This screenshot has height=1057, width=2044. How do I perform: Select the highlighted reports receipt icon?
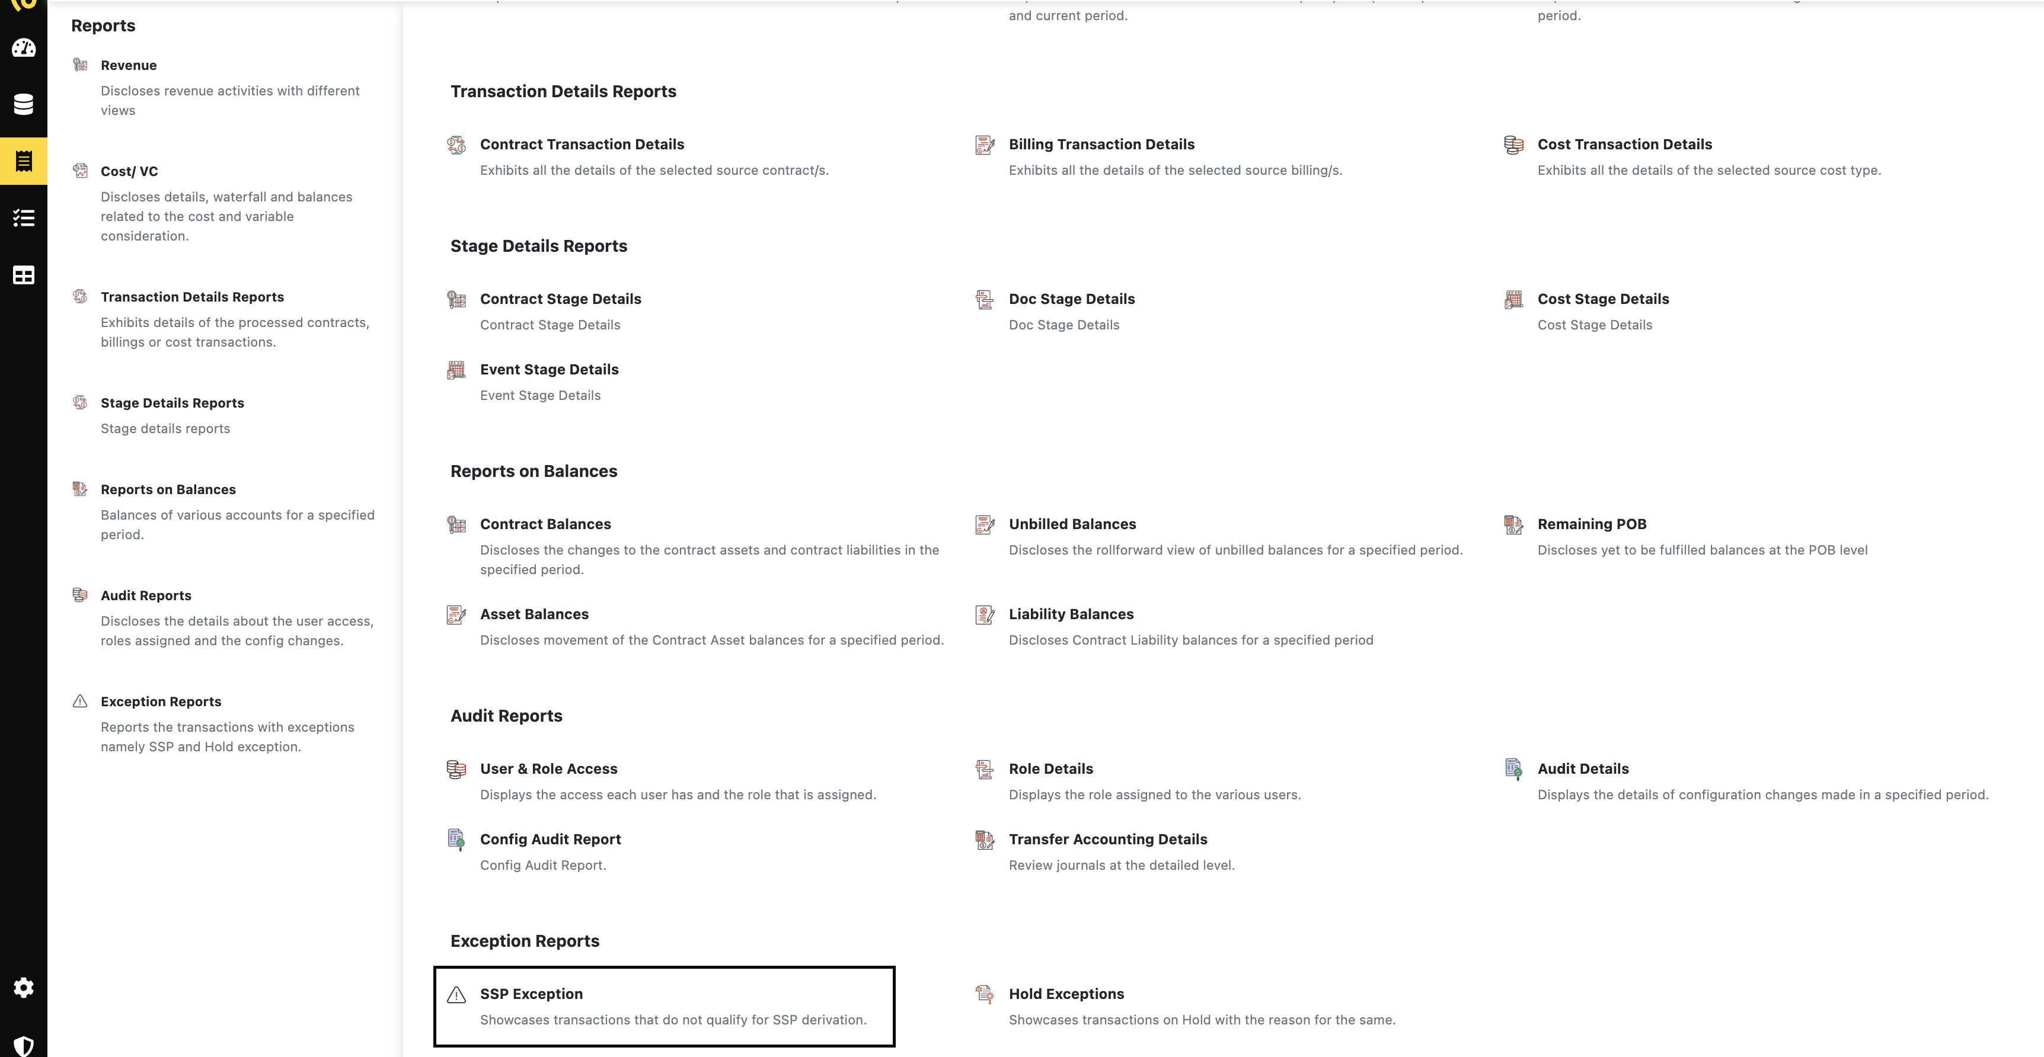coord(24,161)
